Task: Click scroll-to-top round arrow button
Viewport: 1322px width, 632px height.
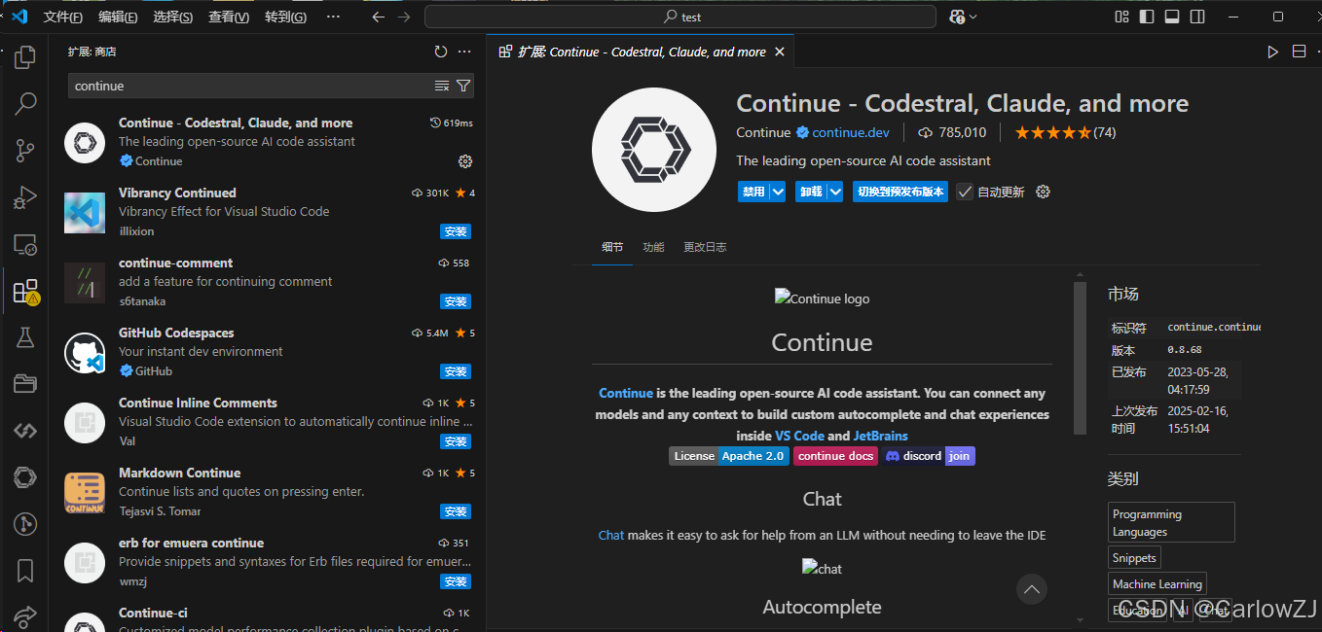Action: point(1032,588)
